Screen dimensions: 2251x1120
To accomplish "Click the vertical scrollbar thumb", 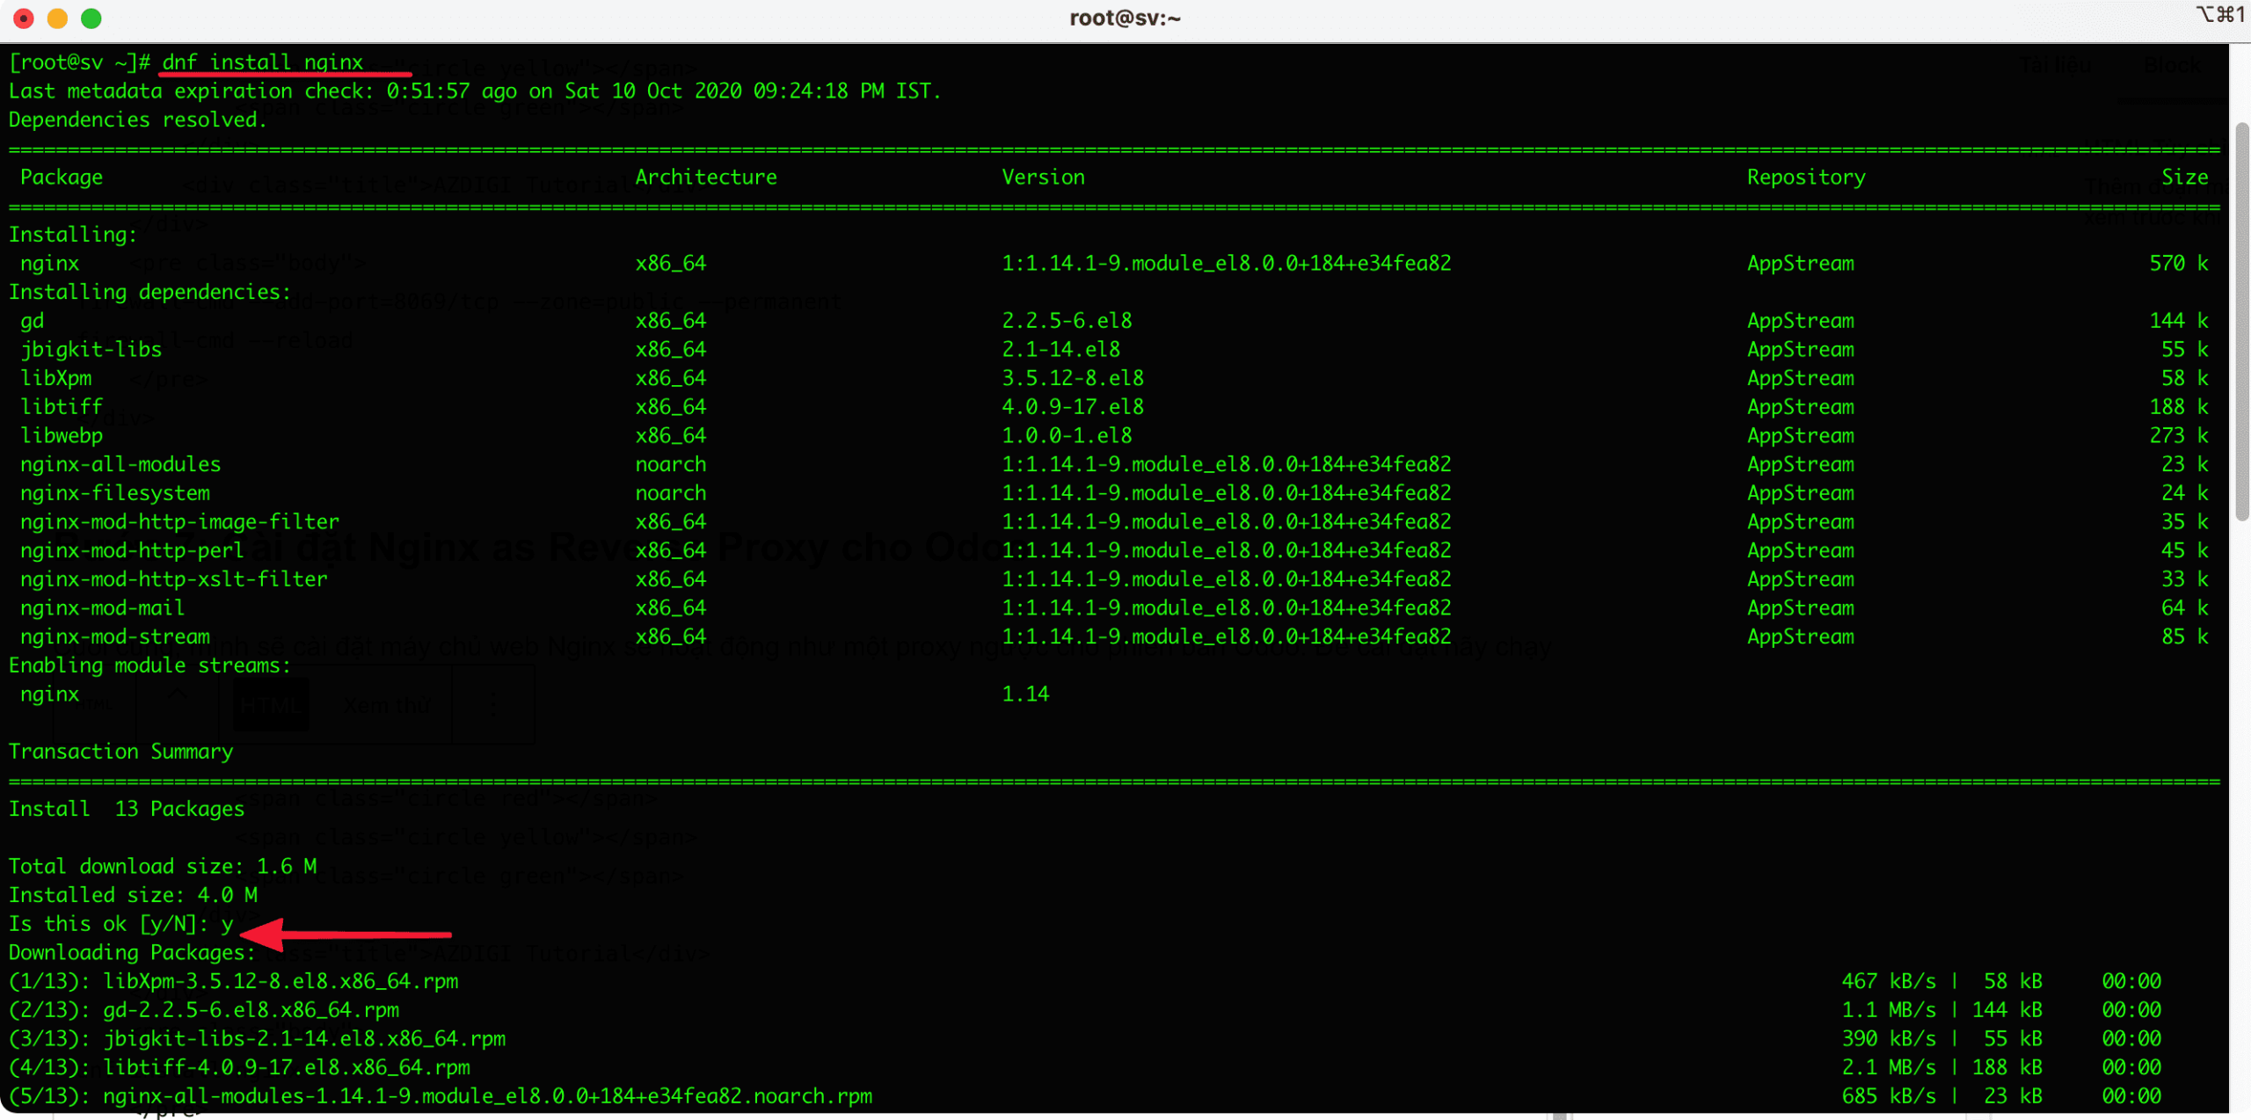I will [x=2241, y=321].
